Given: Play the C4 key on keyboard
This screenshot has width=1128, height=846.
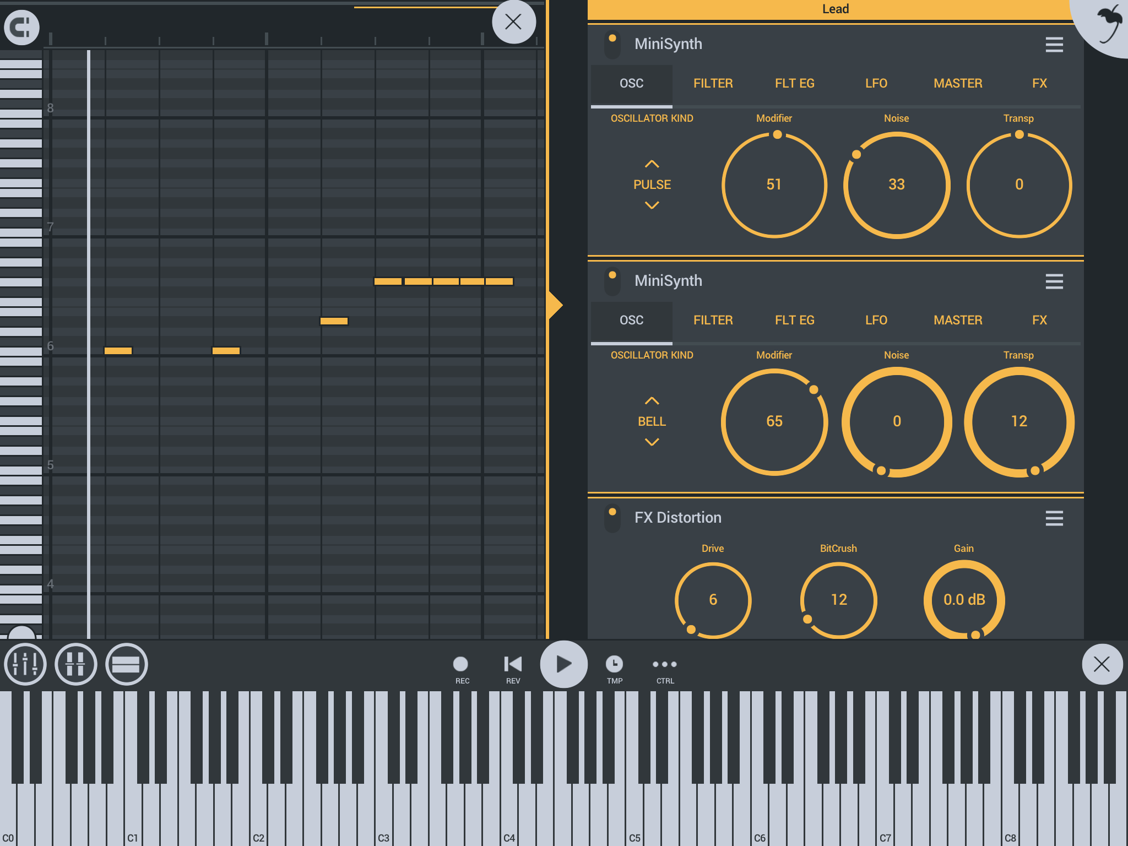Looking at the screenshot, I should coord(509,815).
